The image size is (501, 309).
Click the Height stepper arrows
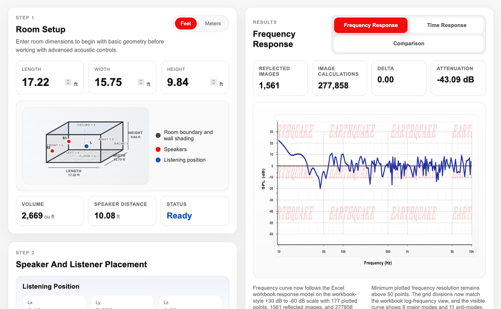[x=214, y=82]
